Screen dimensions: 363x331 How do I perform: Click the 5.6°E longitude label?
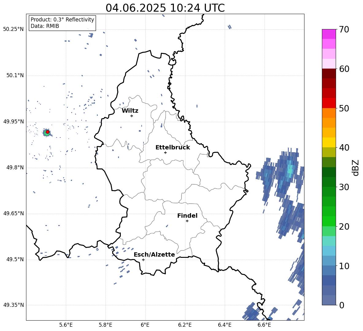coord(66,325)
